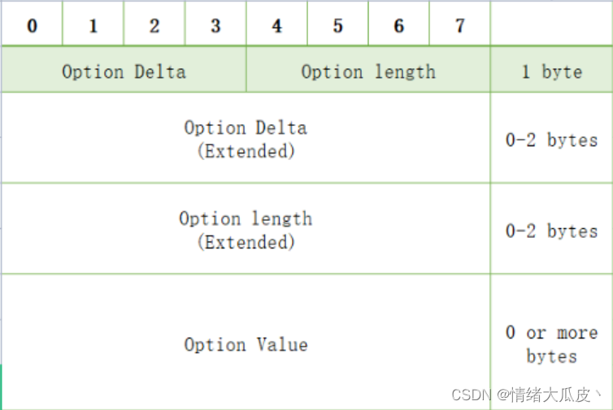Click the Option length (Extended) cell
613x410 pixels.
246,230
